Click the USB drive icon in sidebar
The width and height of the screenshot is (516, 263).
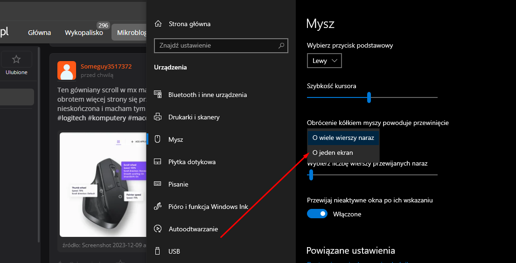coord(158,251)
